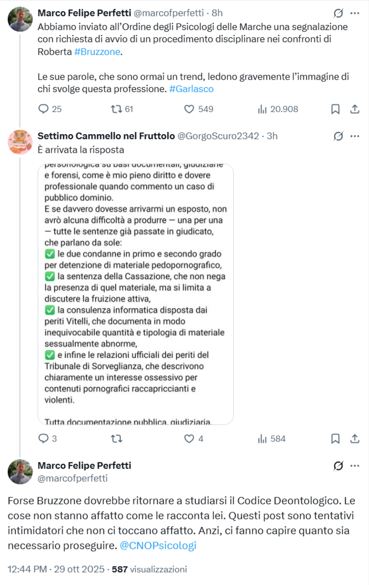Open the @CNOPsicologi mention
The image size is (369, 585).
157,545
